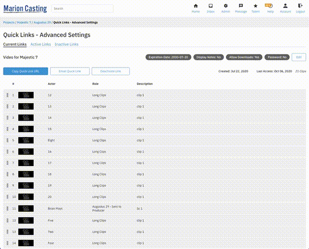Click 'Video for Majestic 7' title
This screenshot has height=249, width=309.
point(20,57)
